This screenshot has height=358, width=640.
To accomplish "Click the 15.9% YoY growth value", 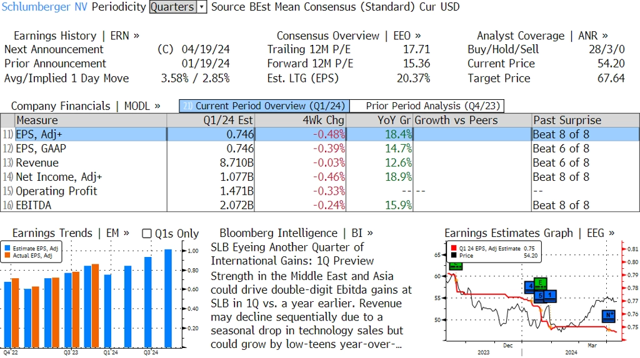I will point(398,205).
